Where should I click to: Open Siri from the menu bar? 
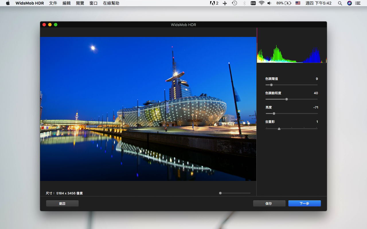(x=349, y=3)
